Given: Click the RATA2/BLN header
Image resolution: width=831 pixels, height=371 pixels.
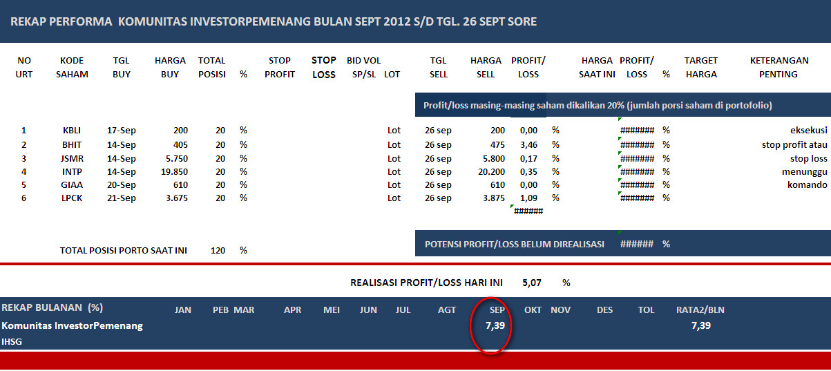Looking at the screenshot, I should point(700,310).
